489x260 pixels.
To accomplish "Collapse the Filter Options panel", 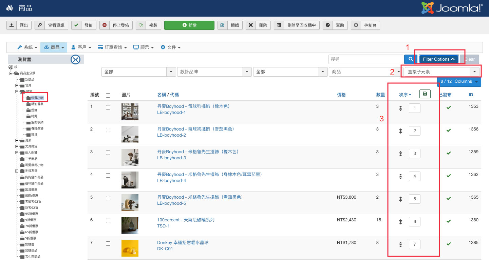I will click(x=438, y=59).
